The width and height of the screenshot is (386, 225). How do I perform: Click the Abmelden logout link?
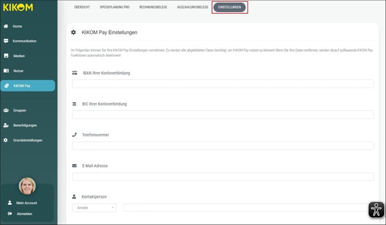(x=24, y=213)
